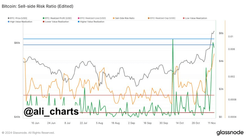
Task: Click the 24 Jun date label
Action: click(51, 123)
